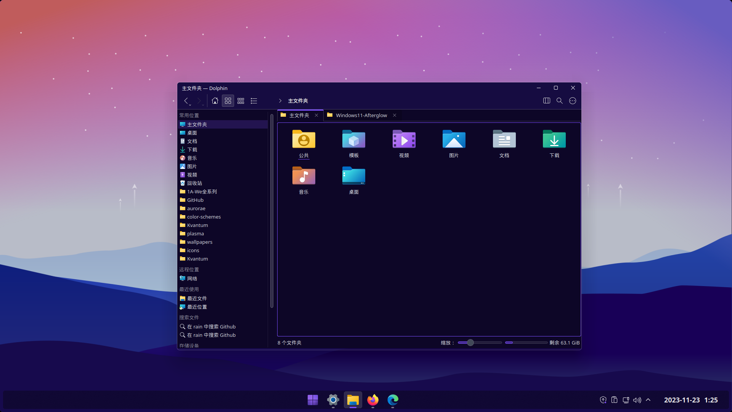Open 主文件夹 in Places sidebar
The height and width of the screenshot is (412, 732).
pos(223,124)
